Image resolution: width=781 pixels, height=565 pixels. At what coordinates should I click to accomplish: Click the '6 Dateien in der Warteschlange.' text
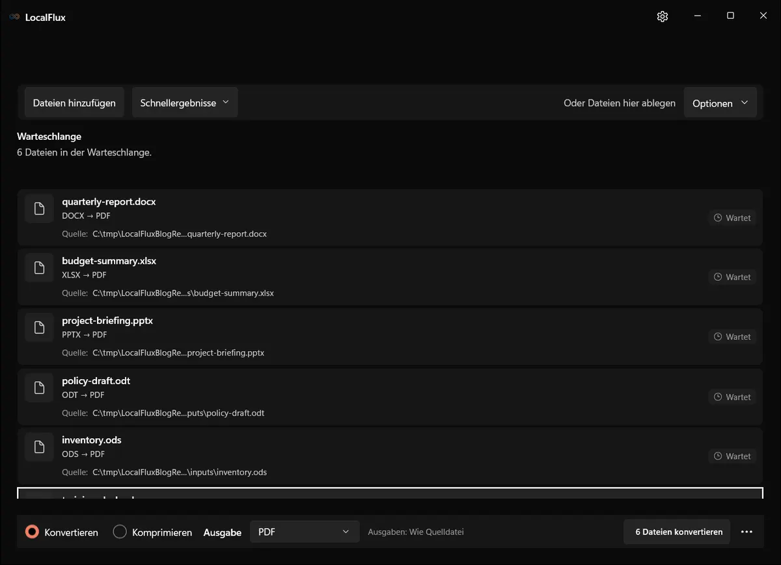click(x=84, y=152)
